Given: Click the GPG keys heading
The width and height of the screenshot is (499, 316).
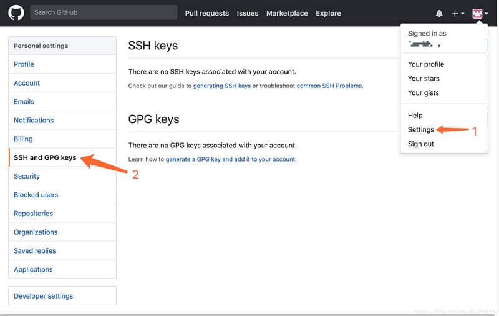Looking at the screenshot, I should 153,119.
